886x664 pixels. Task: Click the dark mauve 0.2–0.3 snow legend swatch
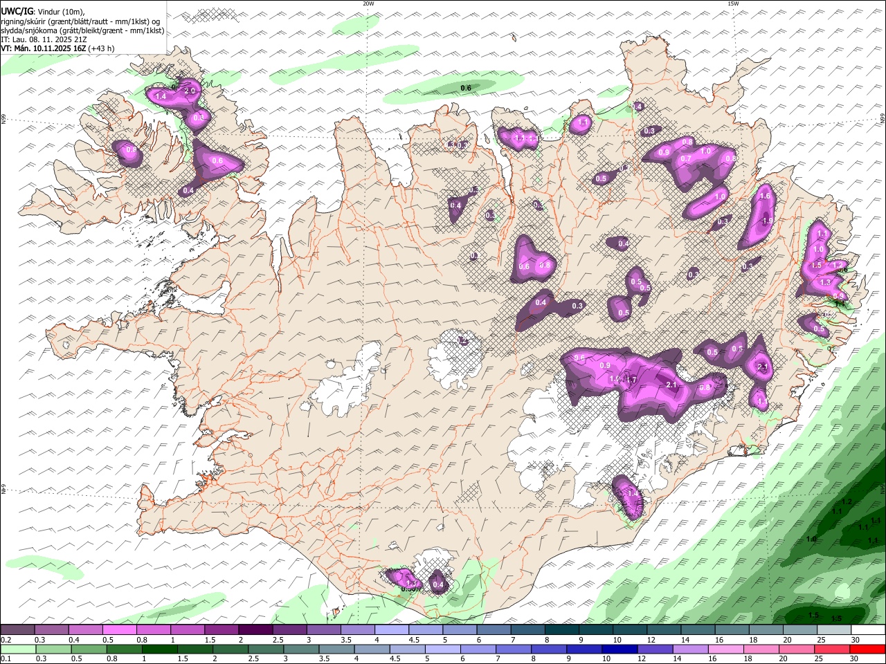click(18, 630)
